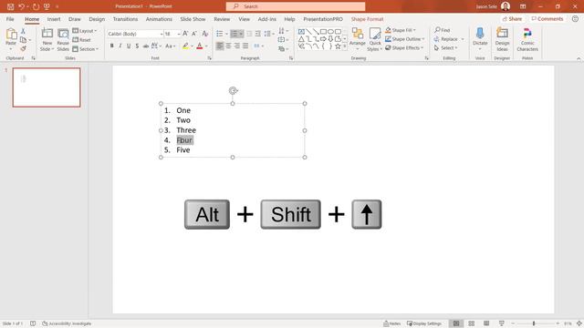584x328 pixels.
Task: Toggle Italic formatting
Action: (120, 46)
